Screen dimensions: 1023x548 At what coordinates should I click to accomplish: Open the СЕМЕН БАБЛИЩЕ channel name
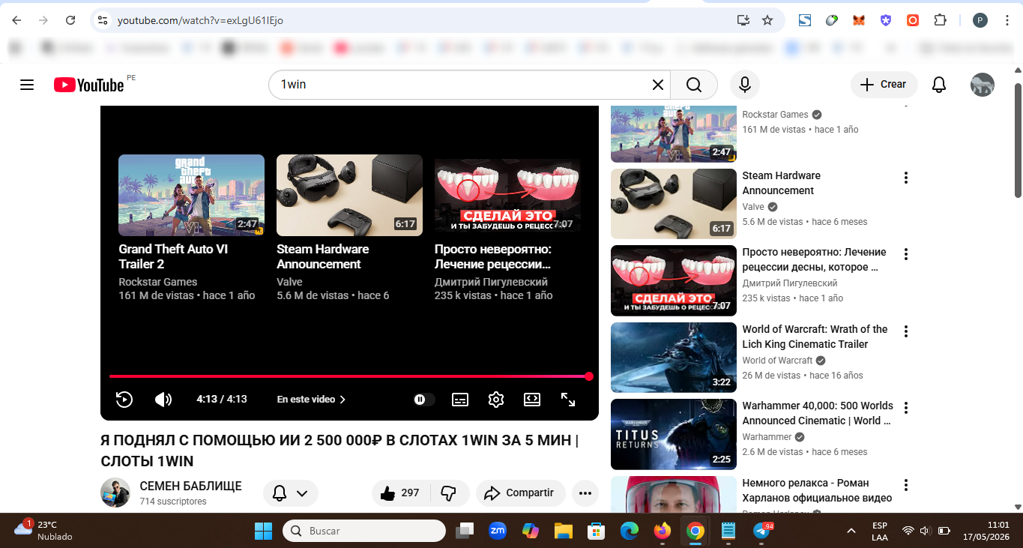pos(191,487)
